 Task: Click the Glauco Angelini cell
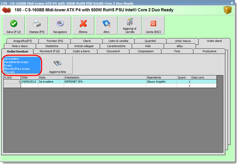(x=161, y=82)
